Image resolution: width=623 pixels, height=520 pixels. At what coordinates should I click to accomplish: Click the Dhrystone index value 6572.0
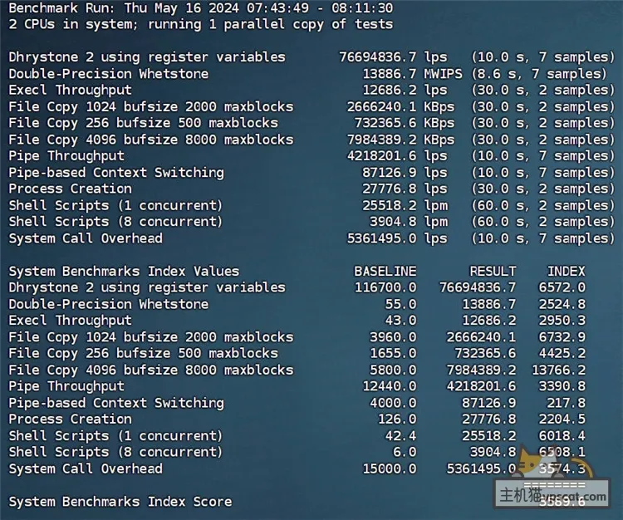coord(562,287)
